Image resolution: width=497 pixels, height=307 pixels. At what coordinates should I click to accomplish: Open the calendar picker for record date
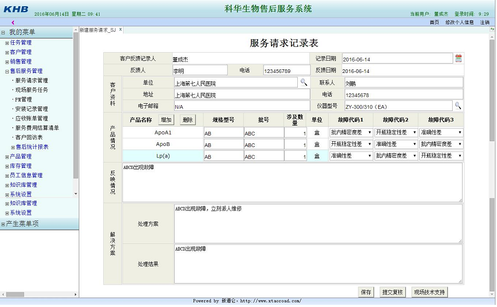[x=458, y=58]
